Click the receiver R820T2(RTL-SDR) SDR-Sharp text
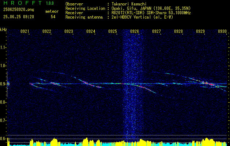Screen dimensions: 230x146 tap(151, 13)
